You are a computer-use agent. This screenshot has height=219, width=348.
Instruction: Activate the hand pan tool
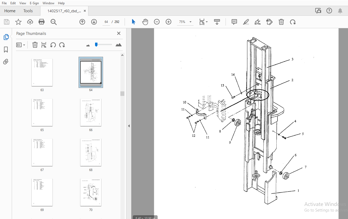click(145, 22)
